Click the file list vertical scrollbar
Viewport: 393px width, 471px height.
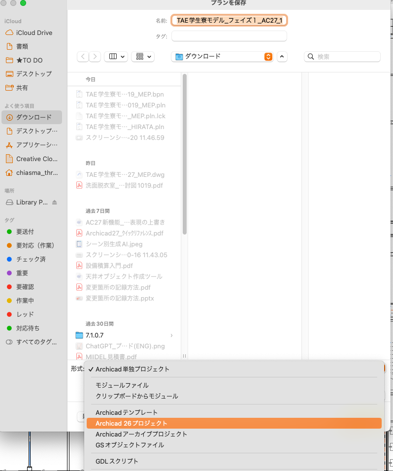click(185, 154)
